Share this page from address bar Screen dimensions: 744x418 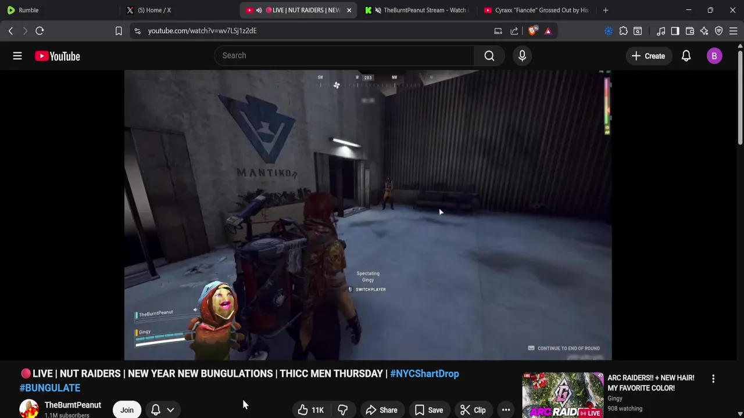[514, 31]
